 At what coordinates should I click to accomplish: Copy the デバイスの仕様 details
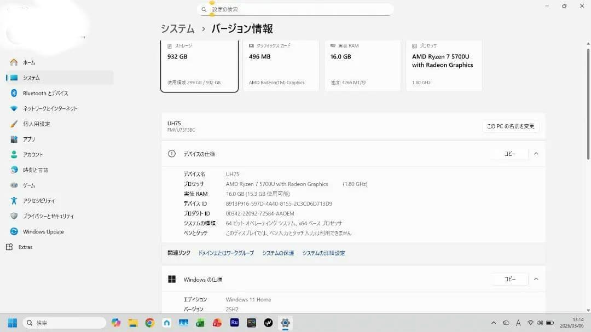tap(510, 154)
